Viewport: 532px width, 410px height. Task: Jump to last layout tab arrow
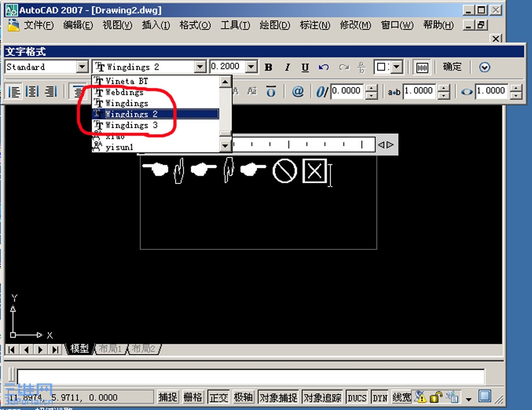(x=55, y=349)
